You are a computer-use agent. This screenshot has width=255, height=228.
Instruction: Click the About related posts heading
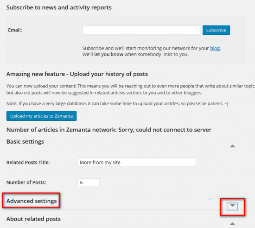[33, 219]
